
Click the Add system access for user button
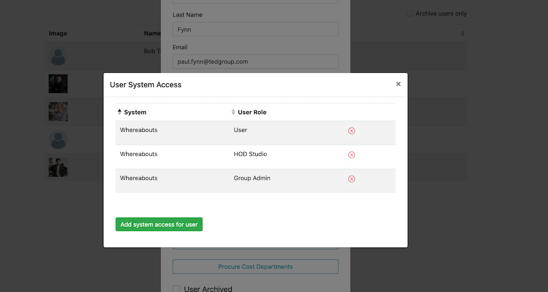[x=159, y=225]
